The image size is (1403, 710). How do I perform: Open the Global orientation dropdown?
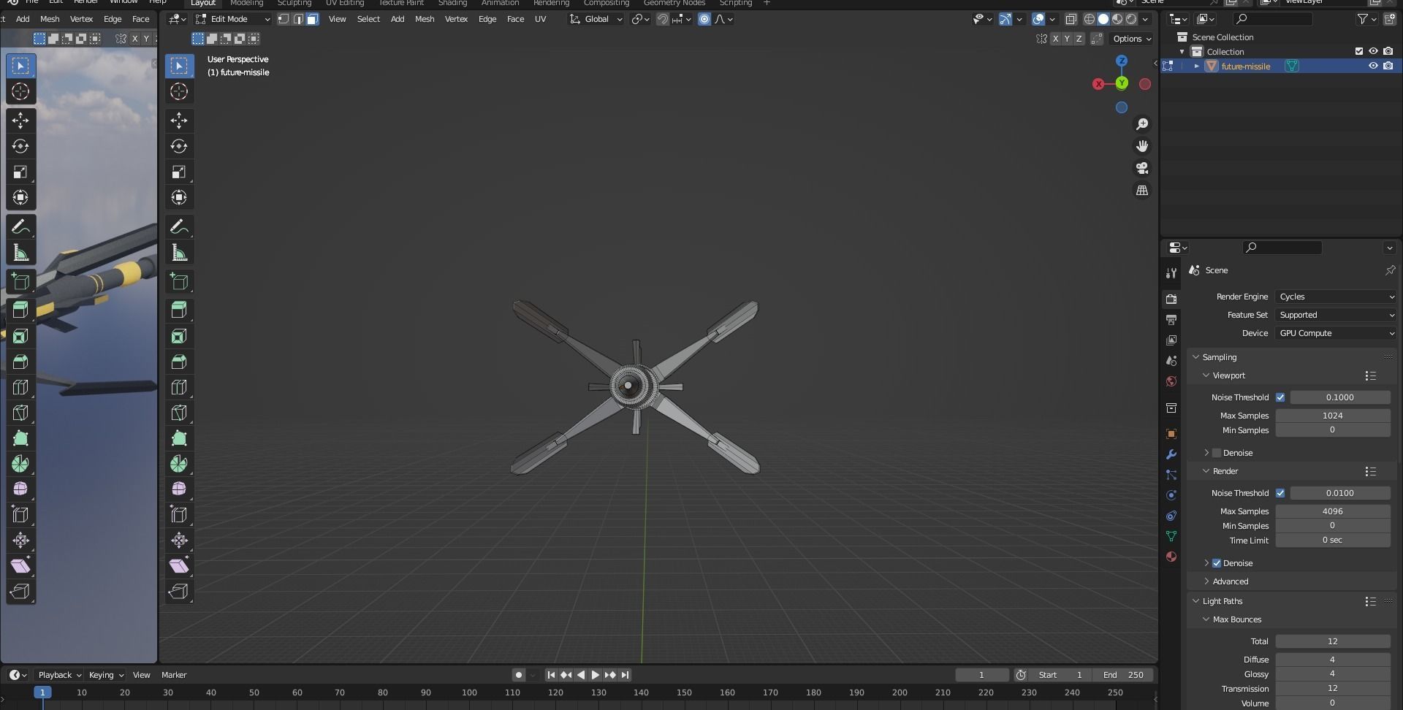coord(596,19)
